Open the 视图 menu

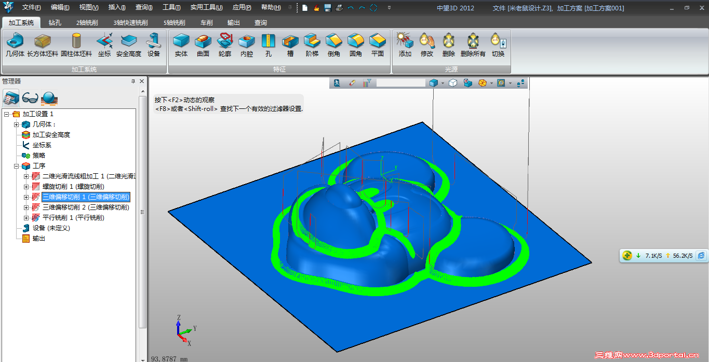(x=89, y=8)
